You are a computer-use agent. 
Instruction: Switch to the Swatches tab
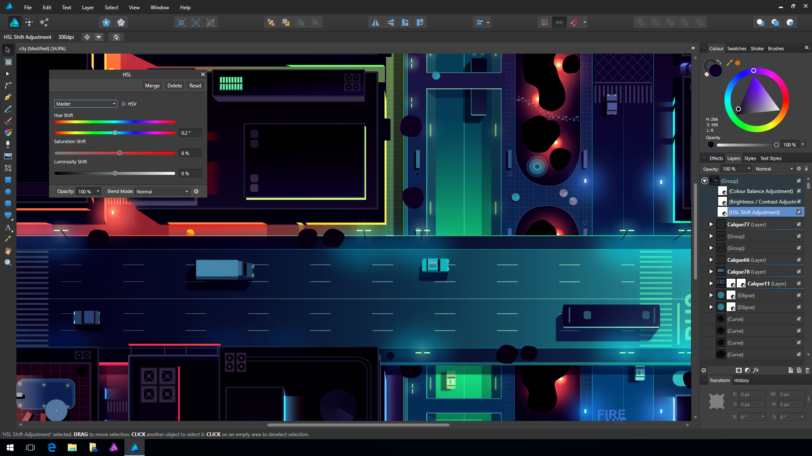point(737,49)
